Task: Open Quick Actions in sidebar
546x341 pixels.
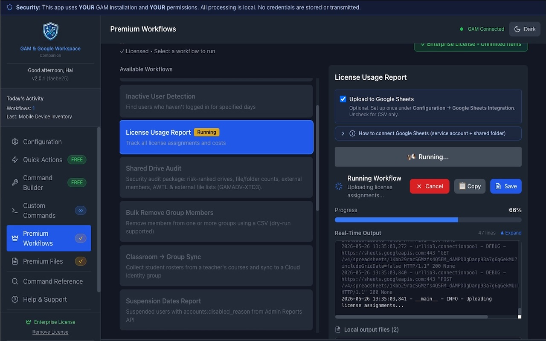Action: [x=49, y=160]
